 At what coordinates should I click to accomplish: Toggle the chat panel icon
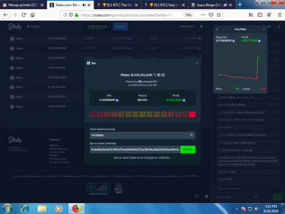coord(206,196)
